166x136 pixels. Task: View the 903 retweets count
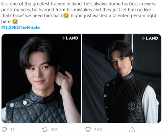(54, 130)
